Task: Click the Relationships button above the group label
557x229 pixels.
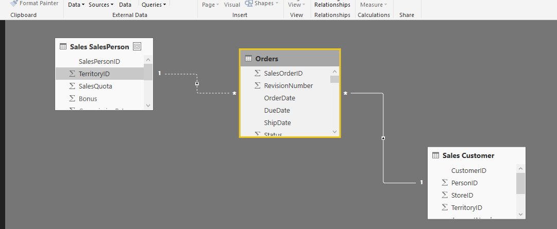Action: (332, 5)
